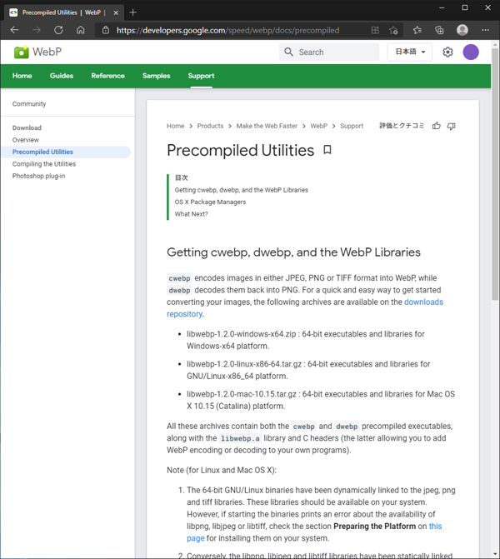Image resolution: width=500 pixels, height=559 pixels.
Task: Focus the Search input field
Action: point(329,52)
